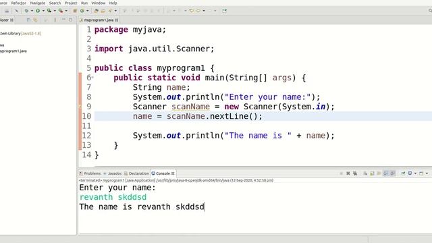The image size is (432, 243).
Task: Switch to the Problems tab
Action: pos(90,173)
